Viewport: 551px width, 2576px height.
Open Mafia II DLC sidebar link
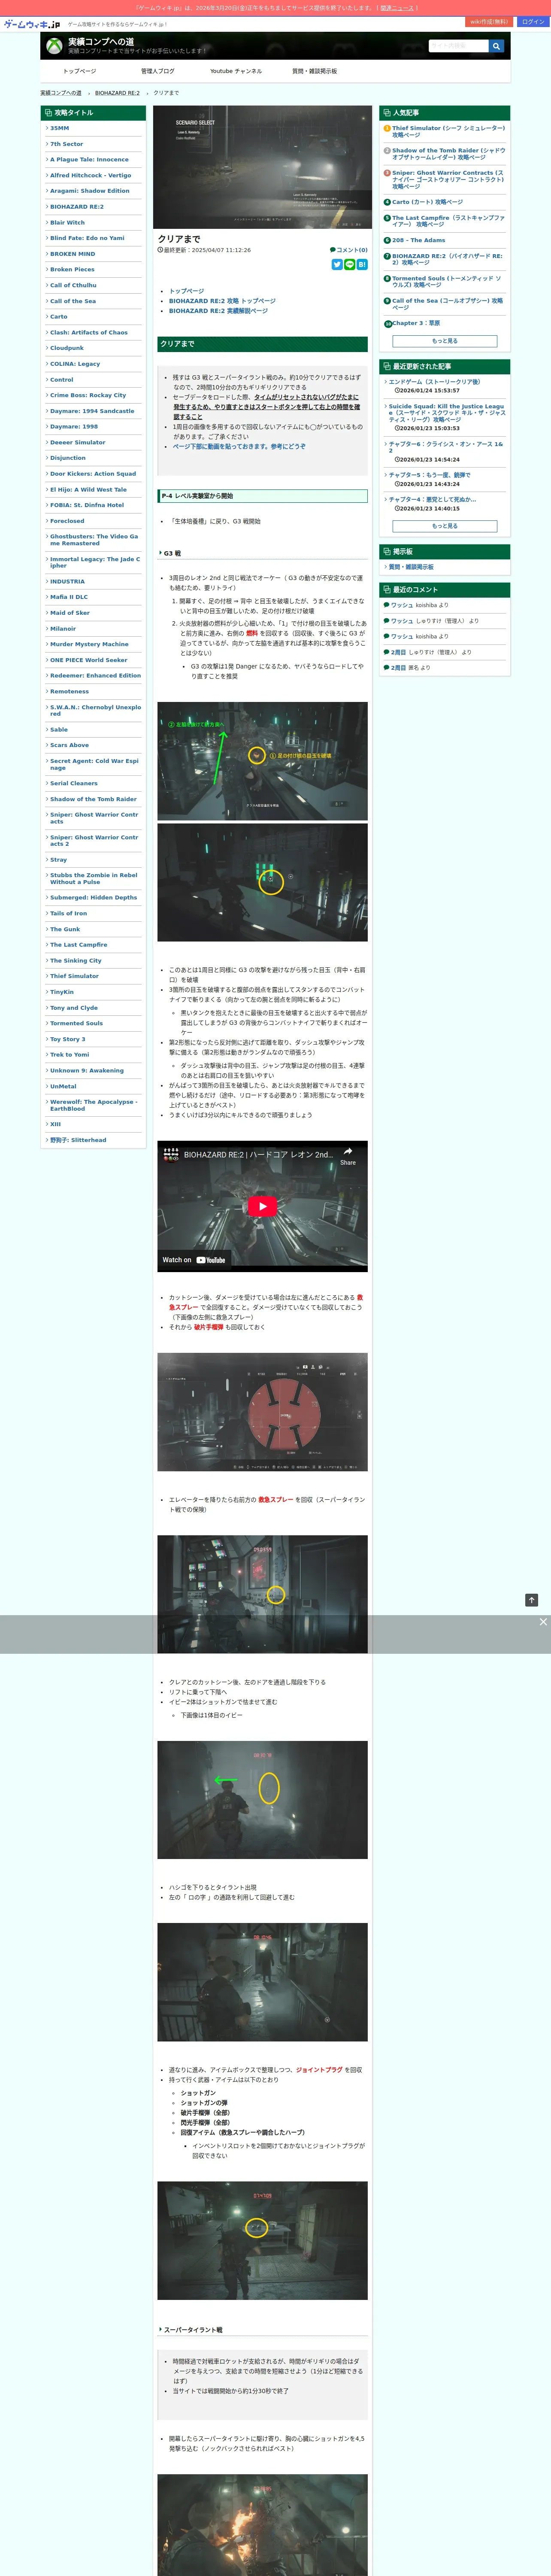(x=69, y=597)
